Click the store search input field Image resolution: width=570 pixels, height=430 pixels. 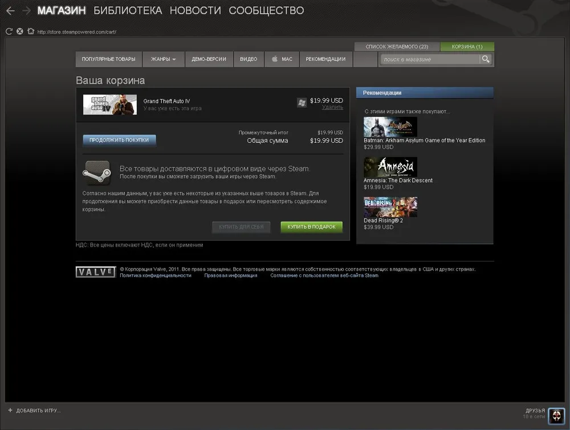(430, 59)
